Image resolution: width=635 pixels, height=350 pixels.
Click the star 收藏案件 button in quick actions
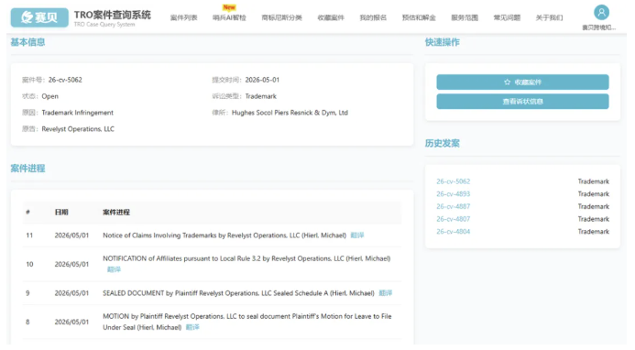click(522, 82)
